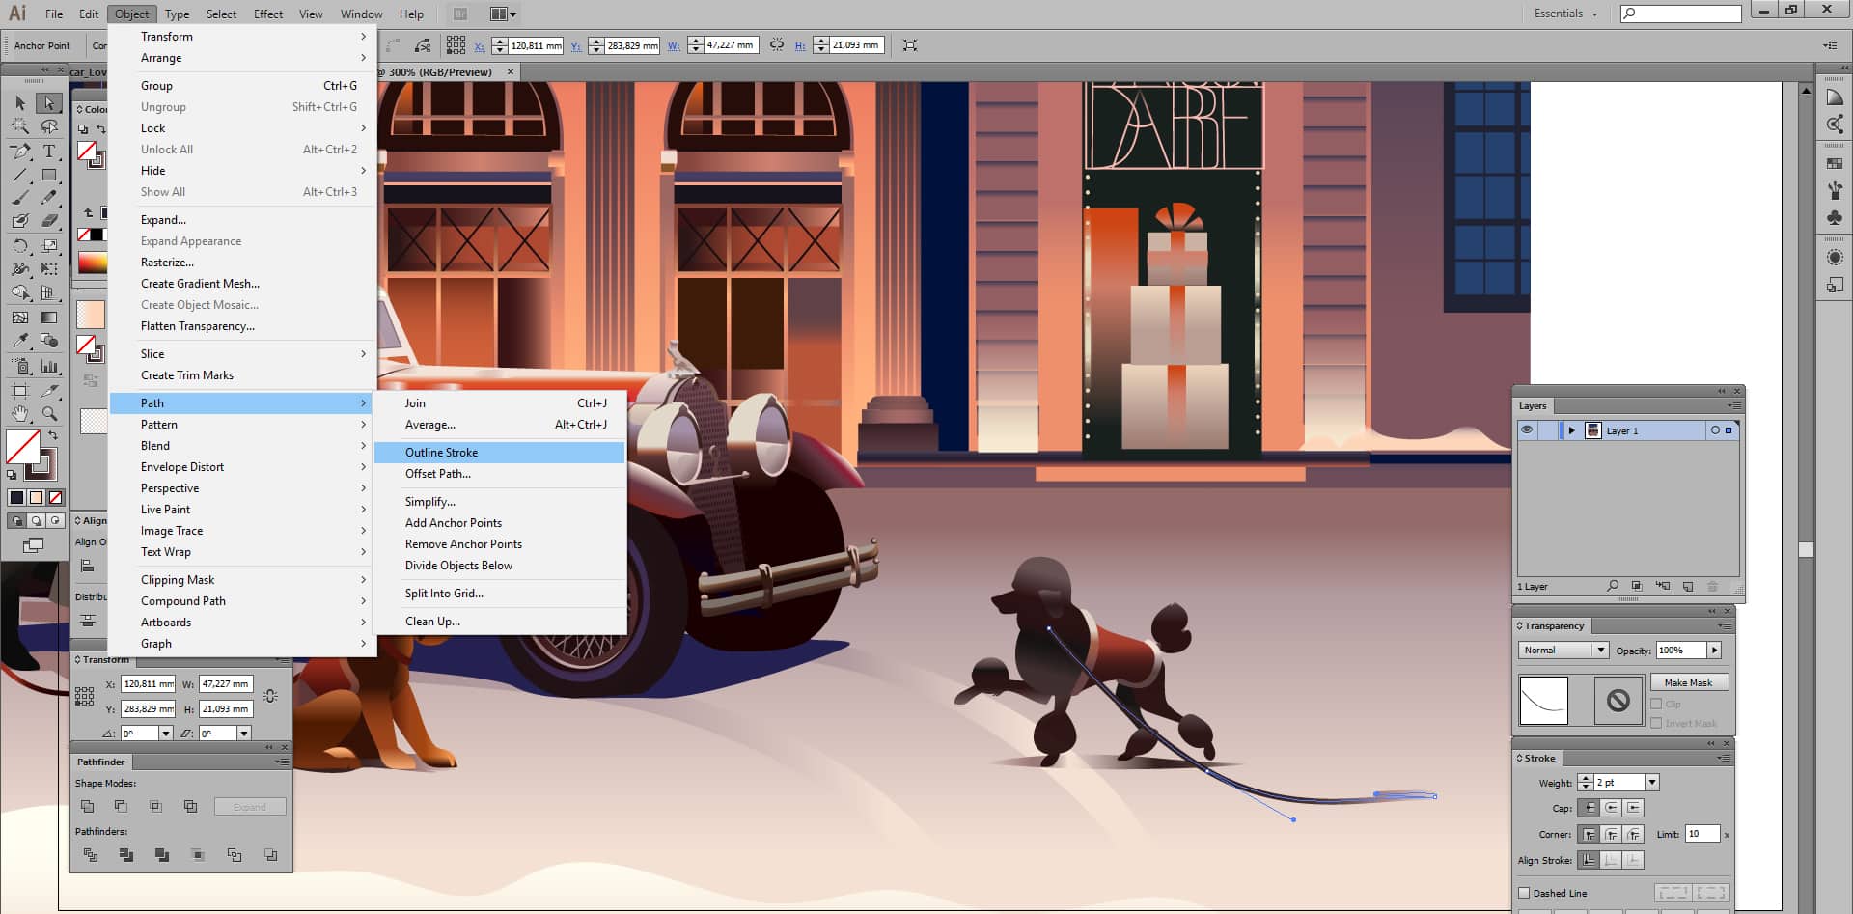Click the Unite shape mode in Pathfinder
The width and height of the screenshot is (1853, 914).
click(x=88, y=806)
